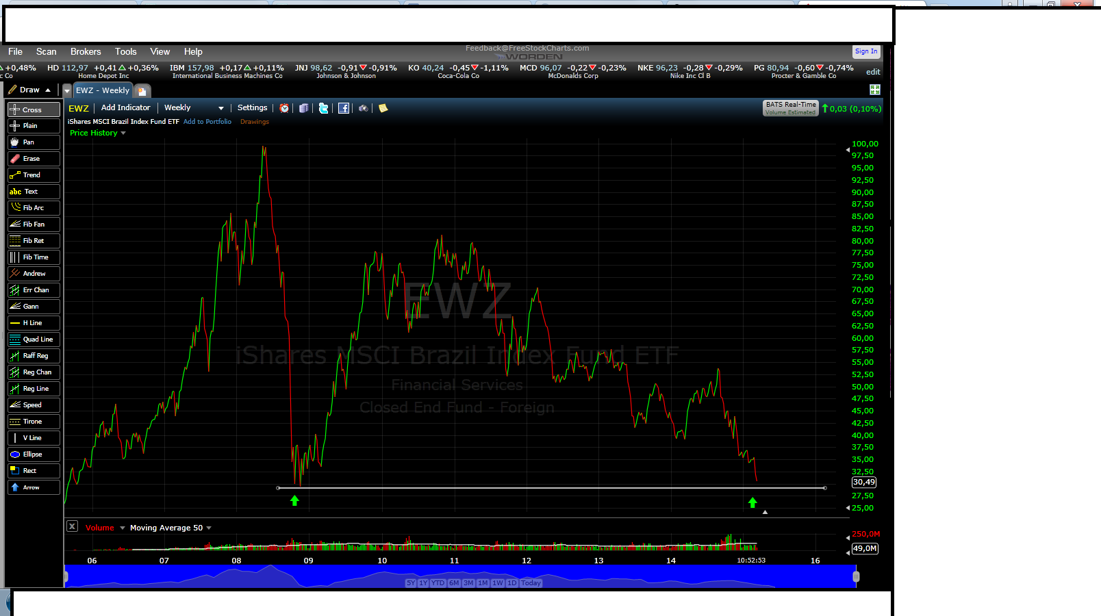Click the Sign In button

tap(866, 51)
